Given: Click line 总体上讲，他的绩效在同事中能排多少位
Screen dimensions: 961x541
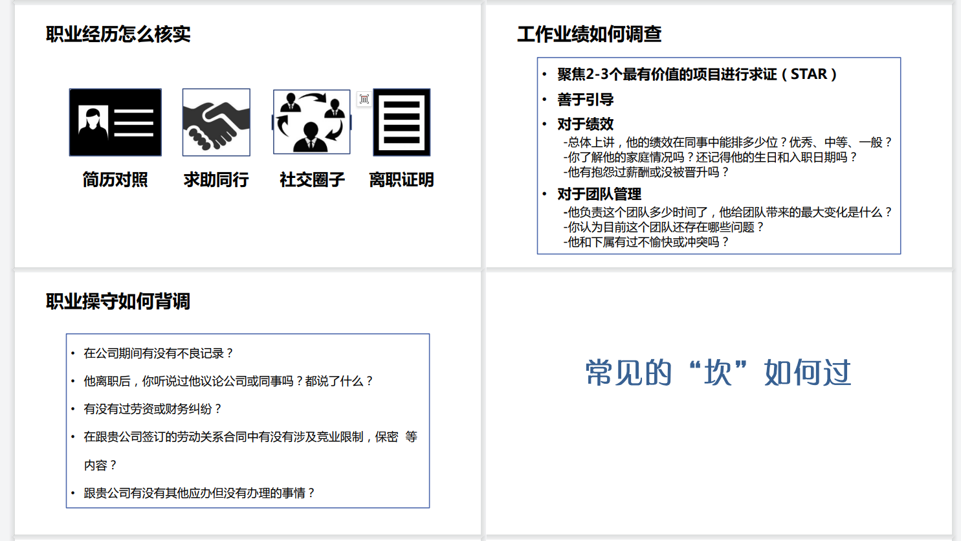Looking at the screenshot, I should click(728, 142).
